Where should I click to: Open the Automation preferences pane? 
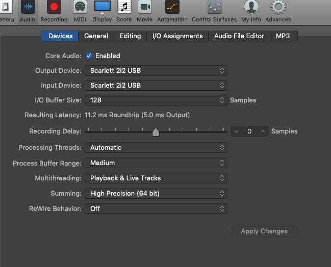coord(172,11)
